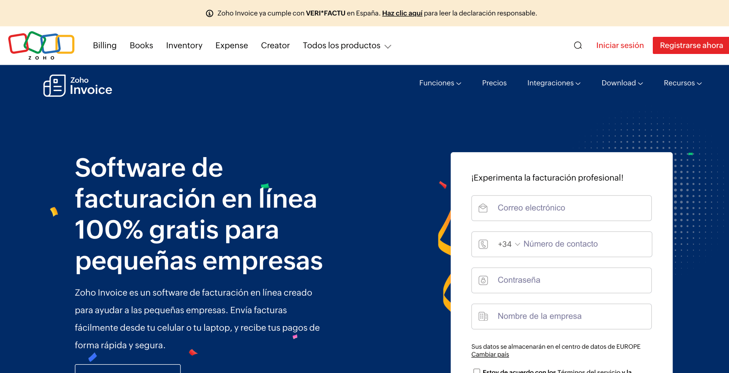Focus the Correo electrónico input field

(x=561, y=208)
